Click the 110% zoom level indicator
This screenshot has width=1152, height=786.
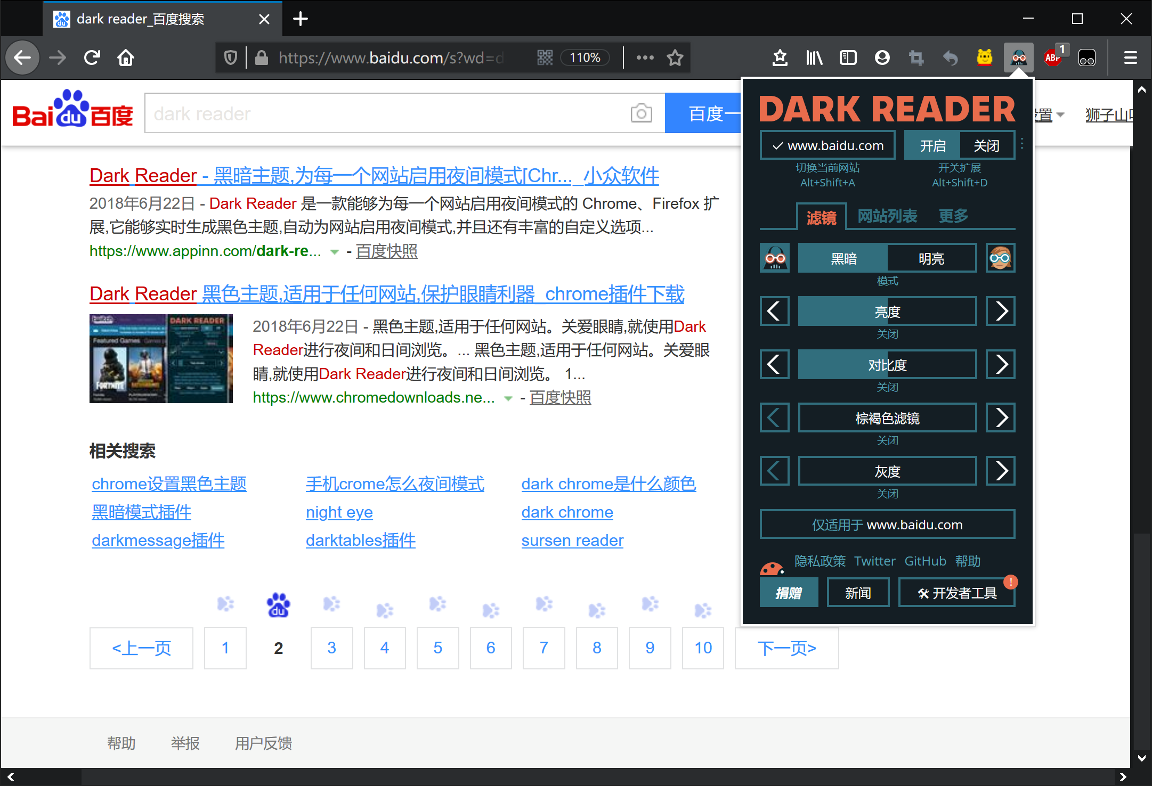585,58
